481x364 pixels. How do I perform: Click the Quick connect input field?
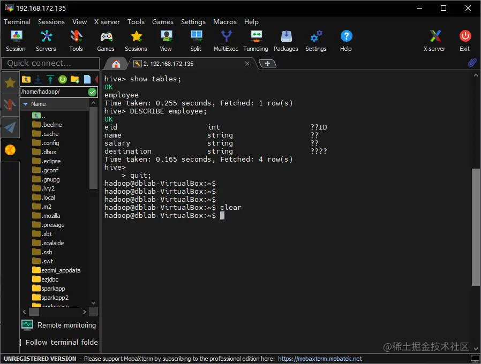50,63
